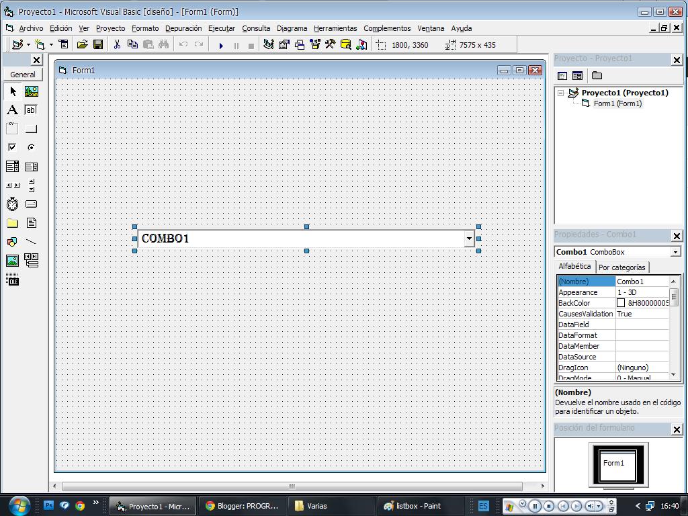Image resolution: width=688 pixels, height=516 pixels.
Task: Select the DirListBox folder tool
Action: 13,223
